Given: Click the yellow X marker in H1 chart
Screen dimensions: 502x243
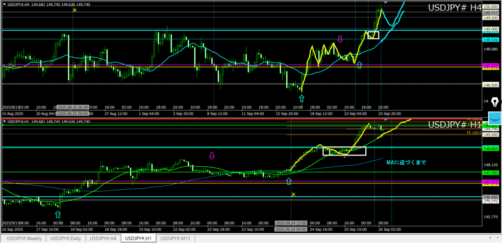Looking at the screenshot, I should 293,195.
